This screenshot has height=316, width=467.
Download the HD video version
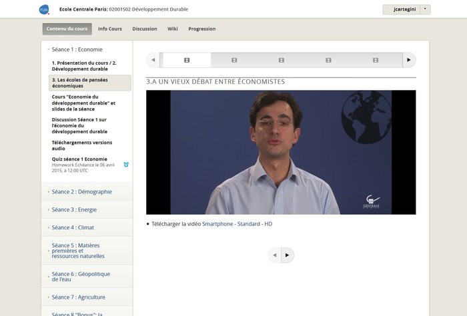[x=268, y=224]
